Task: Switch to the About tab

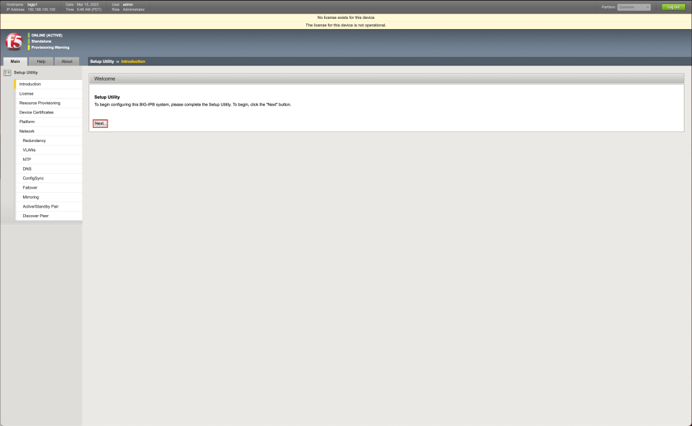Action: (67, 62)
